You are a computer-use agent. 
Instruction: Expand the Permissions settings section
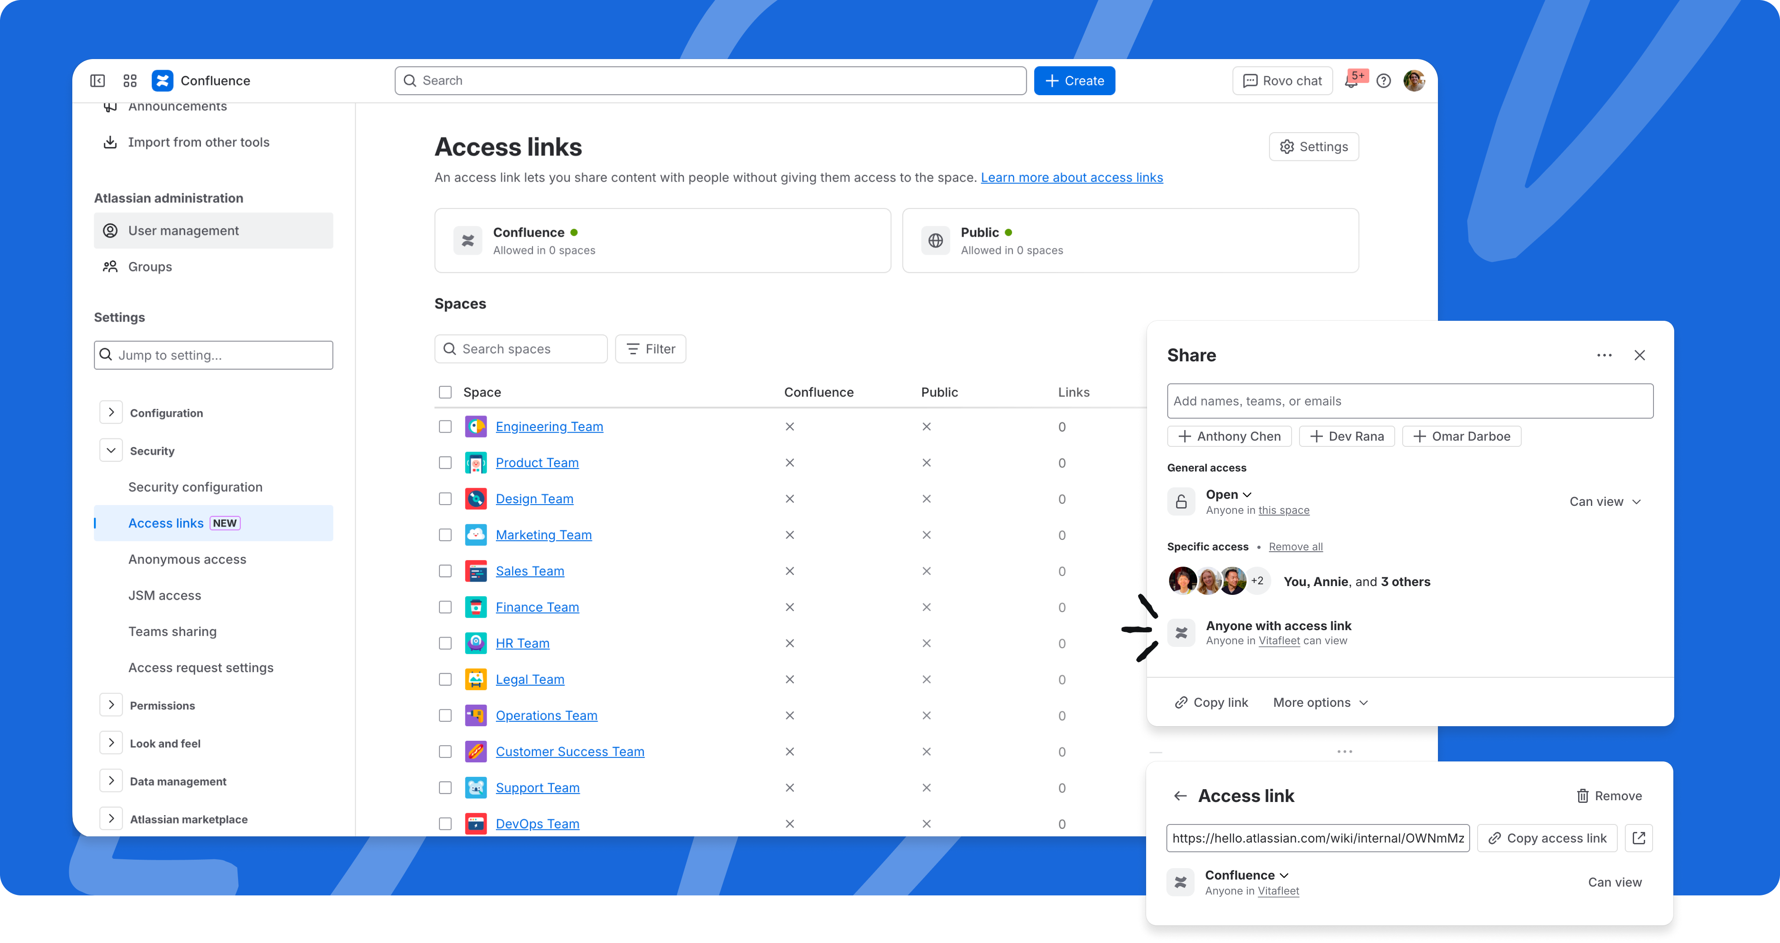[x=111, y=705]
